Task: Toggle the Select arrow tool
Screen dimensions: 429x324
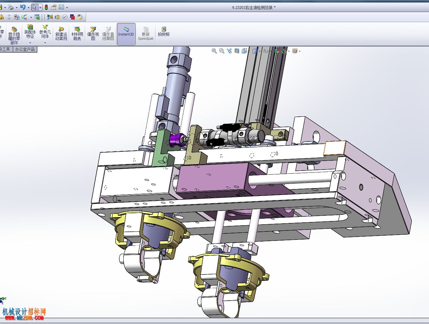Action: 34,7
